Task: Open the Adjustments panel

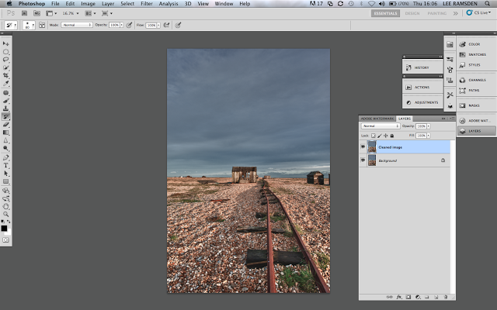Action: click(x=422, y=102)
